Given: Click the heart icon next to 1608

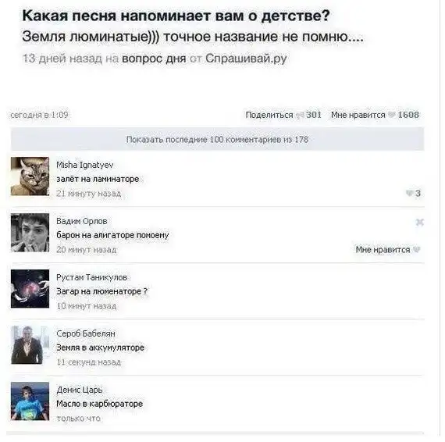Looking at the screenshot, I should point(392,115).
